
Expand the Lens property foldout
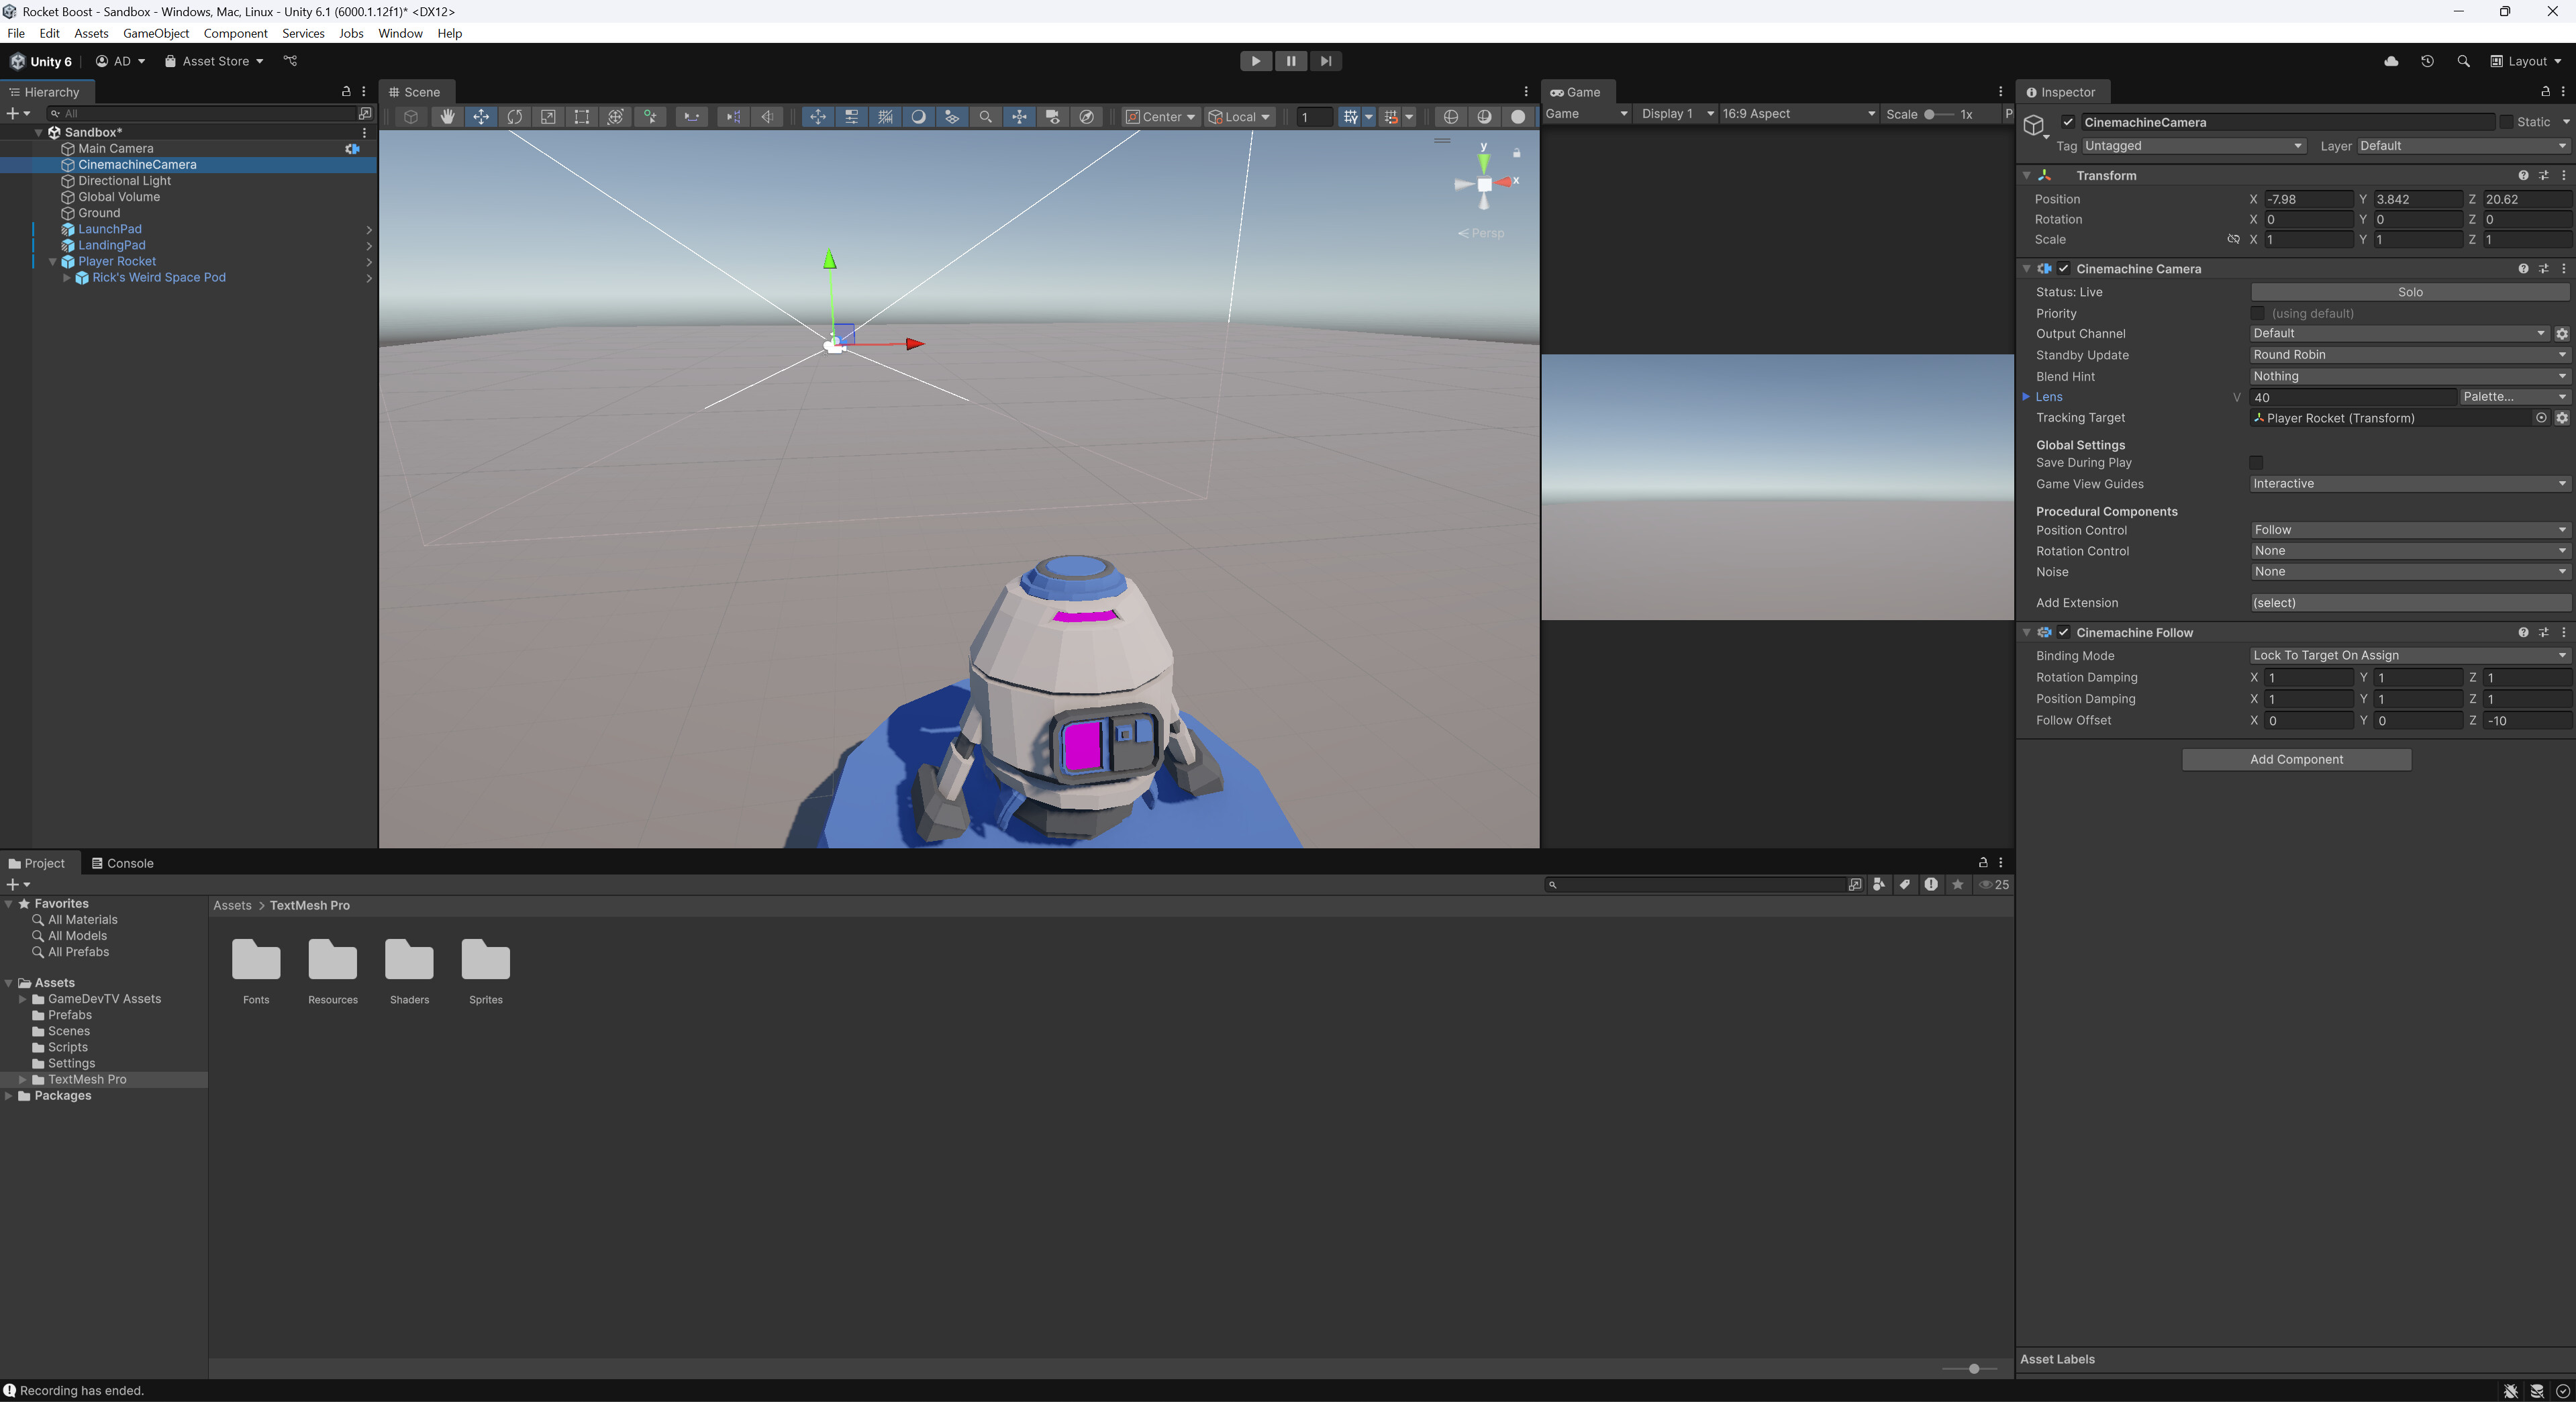2027,397
